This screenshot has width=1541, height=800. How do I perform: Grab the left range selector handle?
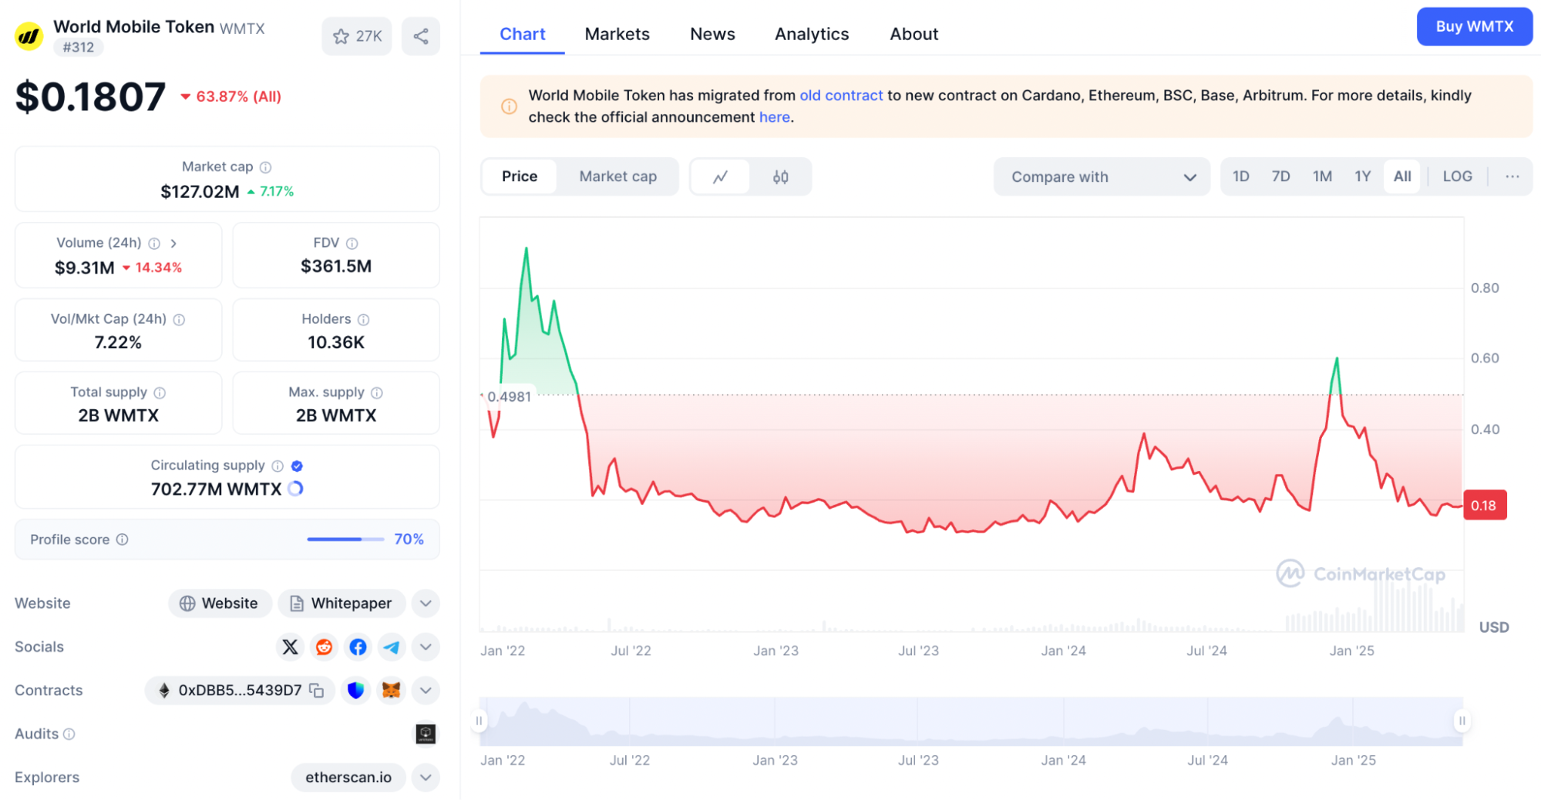pos(479,721)
